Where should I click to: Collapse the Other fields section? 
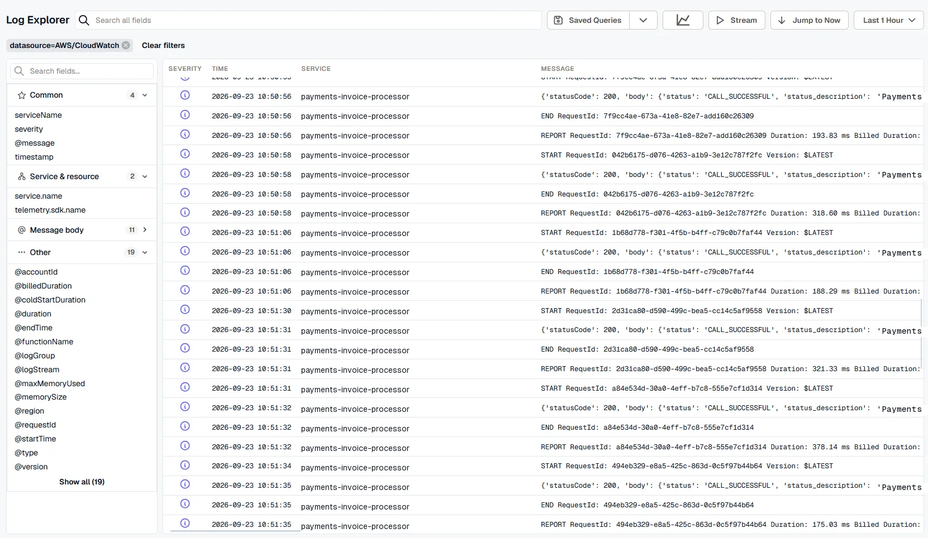[145, 252]
